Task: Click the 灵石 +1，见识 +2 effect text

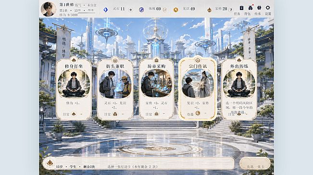Action: pos(115,105)
